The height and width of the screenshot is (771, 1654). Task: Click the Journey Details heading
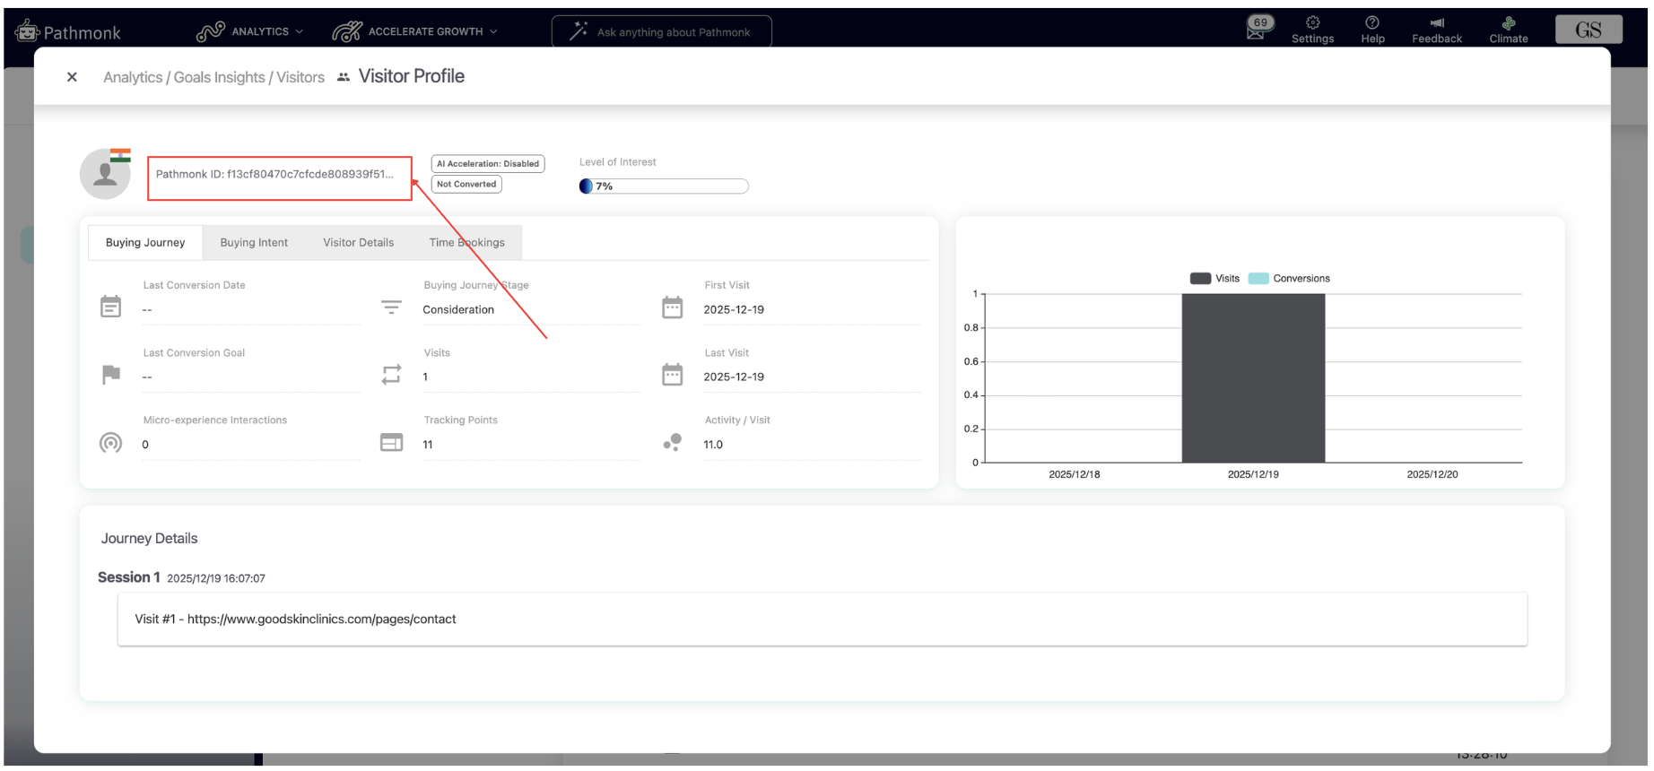coord(149,538)
